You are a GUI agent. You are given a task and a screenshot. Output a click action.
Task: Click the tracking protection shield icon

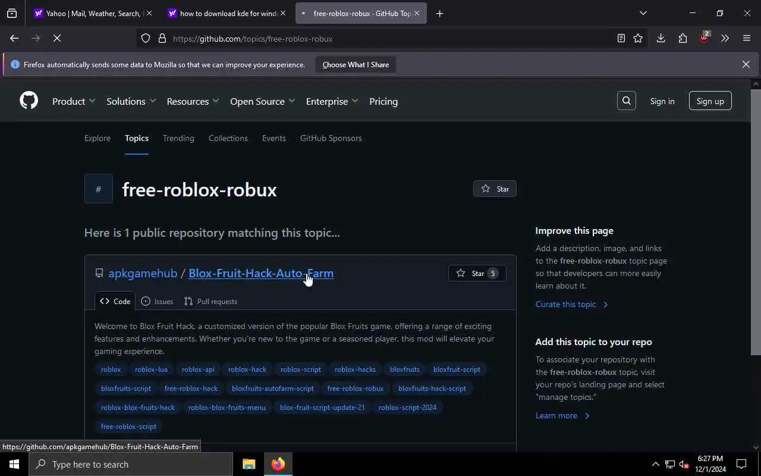[x=146, y=38]
